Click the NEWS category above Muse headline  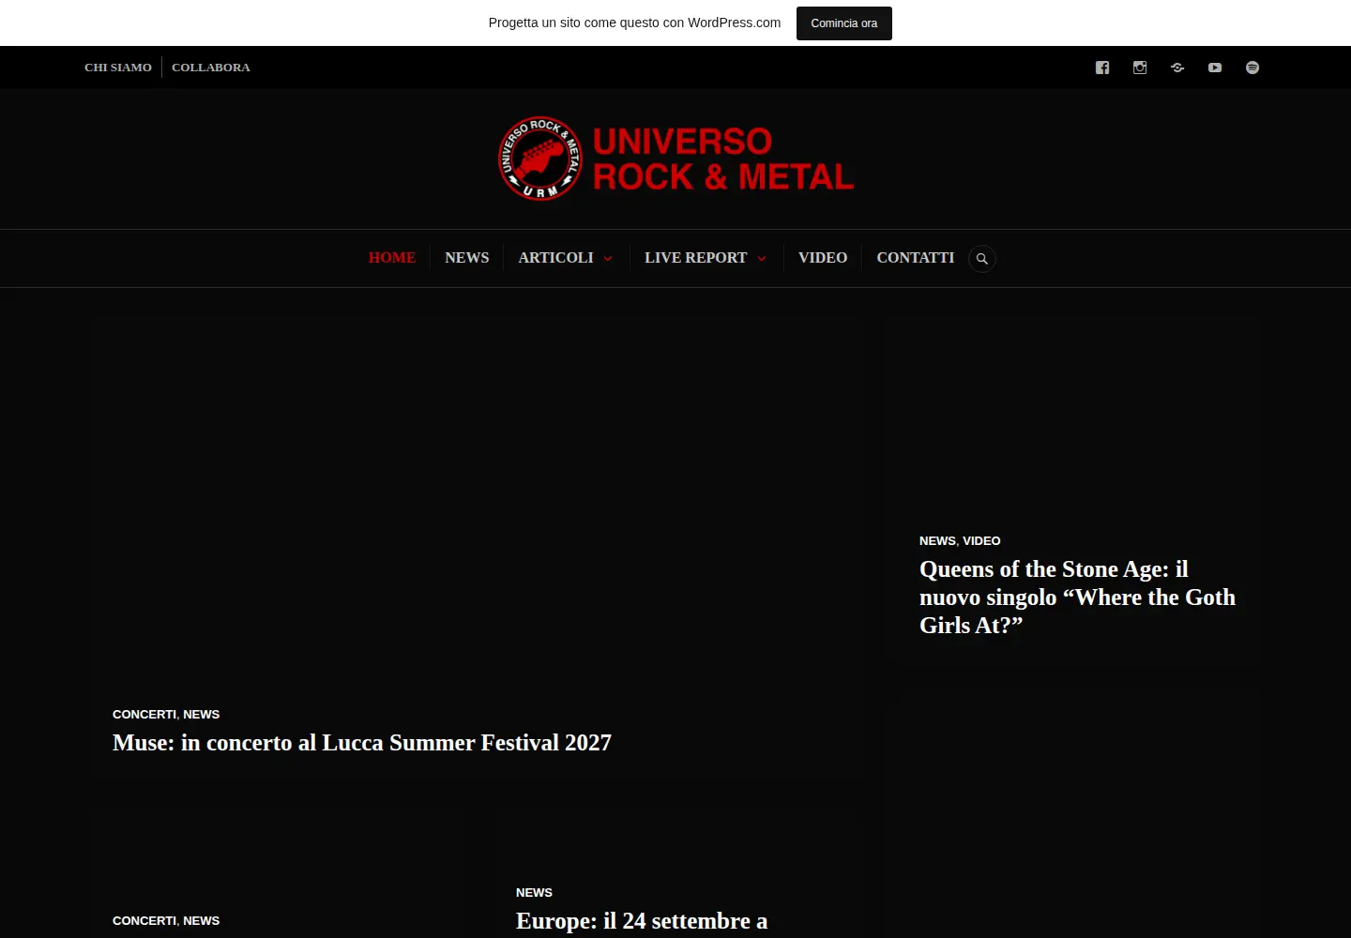coord(202,715)
